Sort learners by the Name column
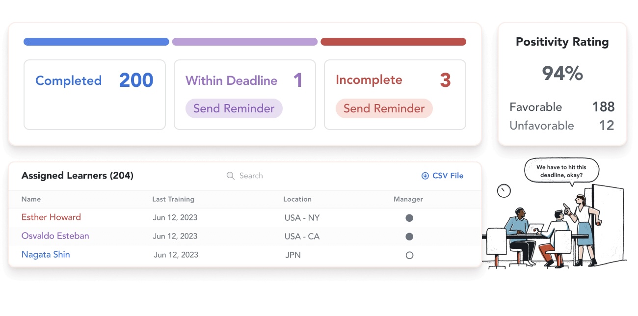This screenshot has width=638, height=316. pyautogui.click(x=31, y=199)
